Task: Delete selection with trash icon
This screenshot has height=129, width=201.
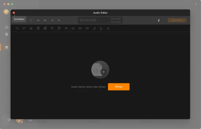Action: pyautogui.click(x=59, y=28)
